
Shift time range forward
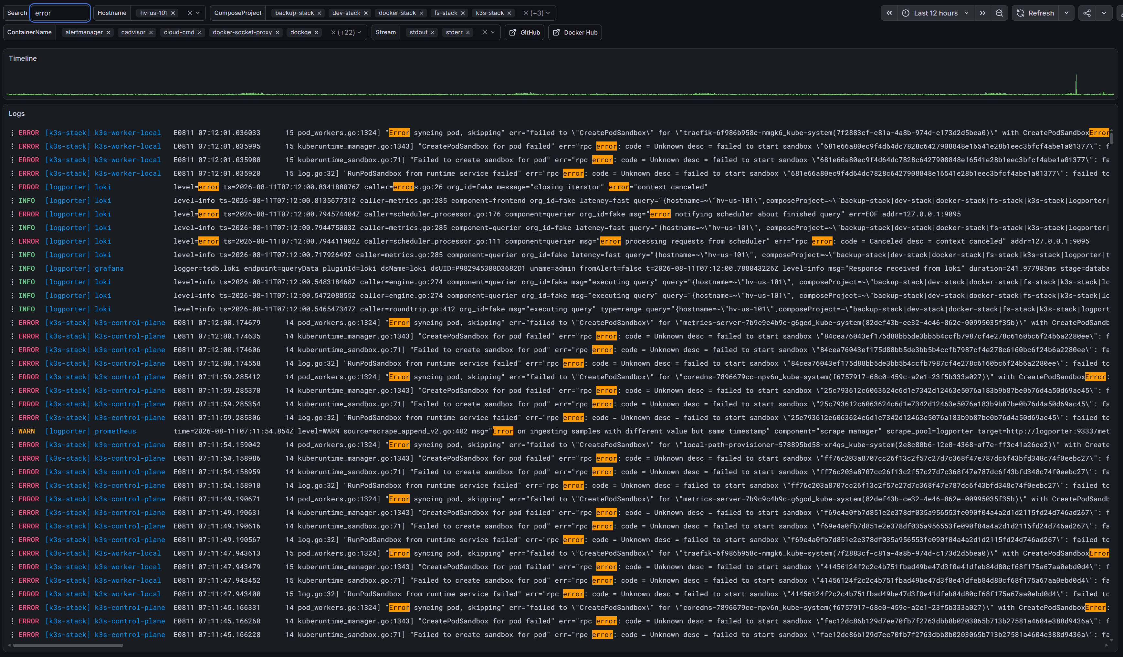click(x=983, y=13)
